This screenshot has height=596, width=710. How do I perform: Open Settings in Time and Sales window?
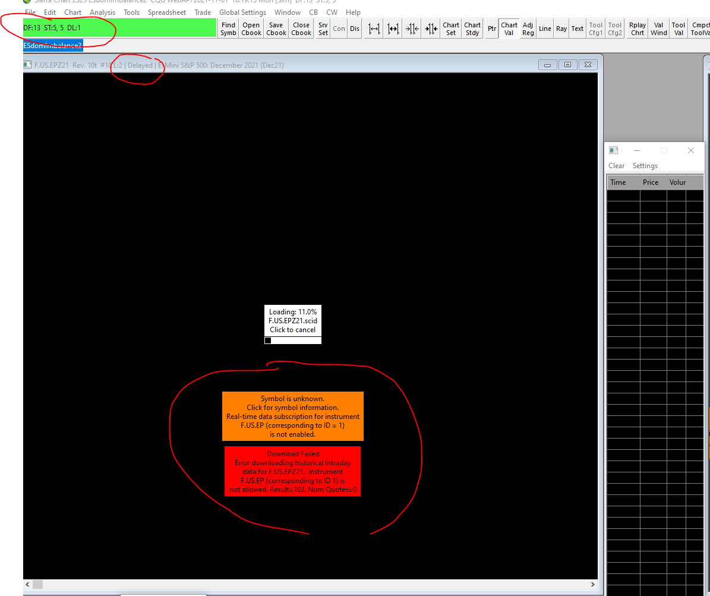click(x=645, y=166)
